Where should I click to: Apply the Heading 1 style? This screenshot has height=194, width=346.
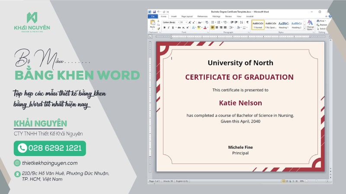pyautogui.click(x=284, y=25)
